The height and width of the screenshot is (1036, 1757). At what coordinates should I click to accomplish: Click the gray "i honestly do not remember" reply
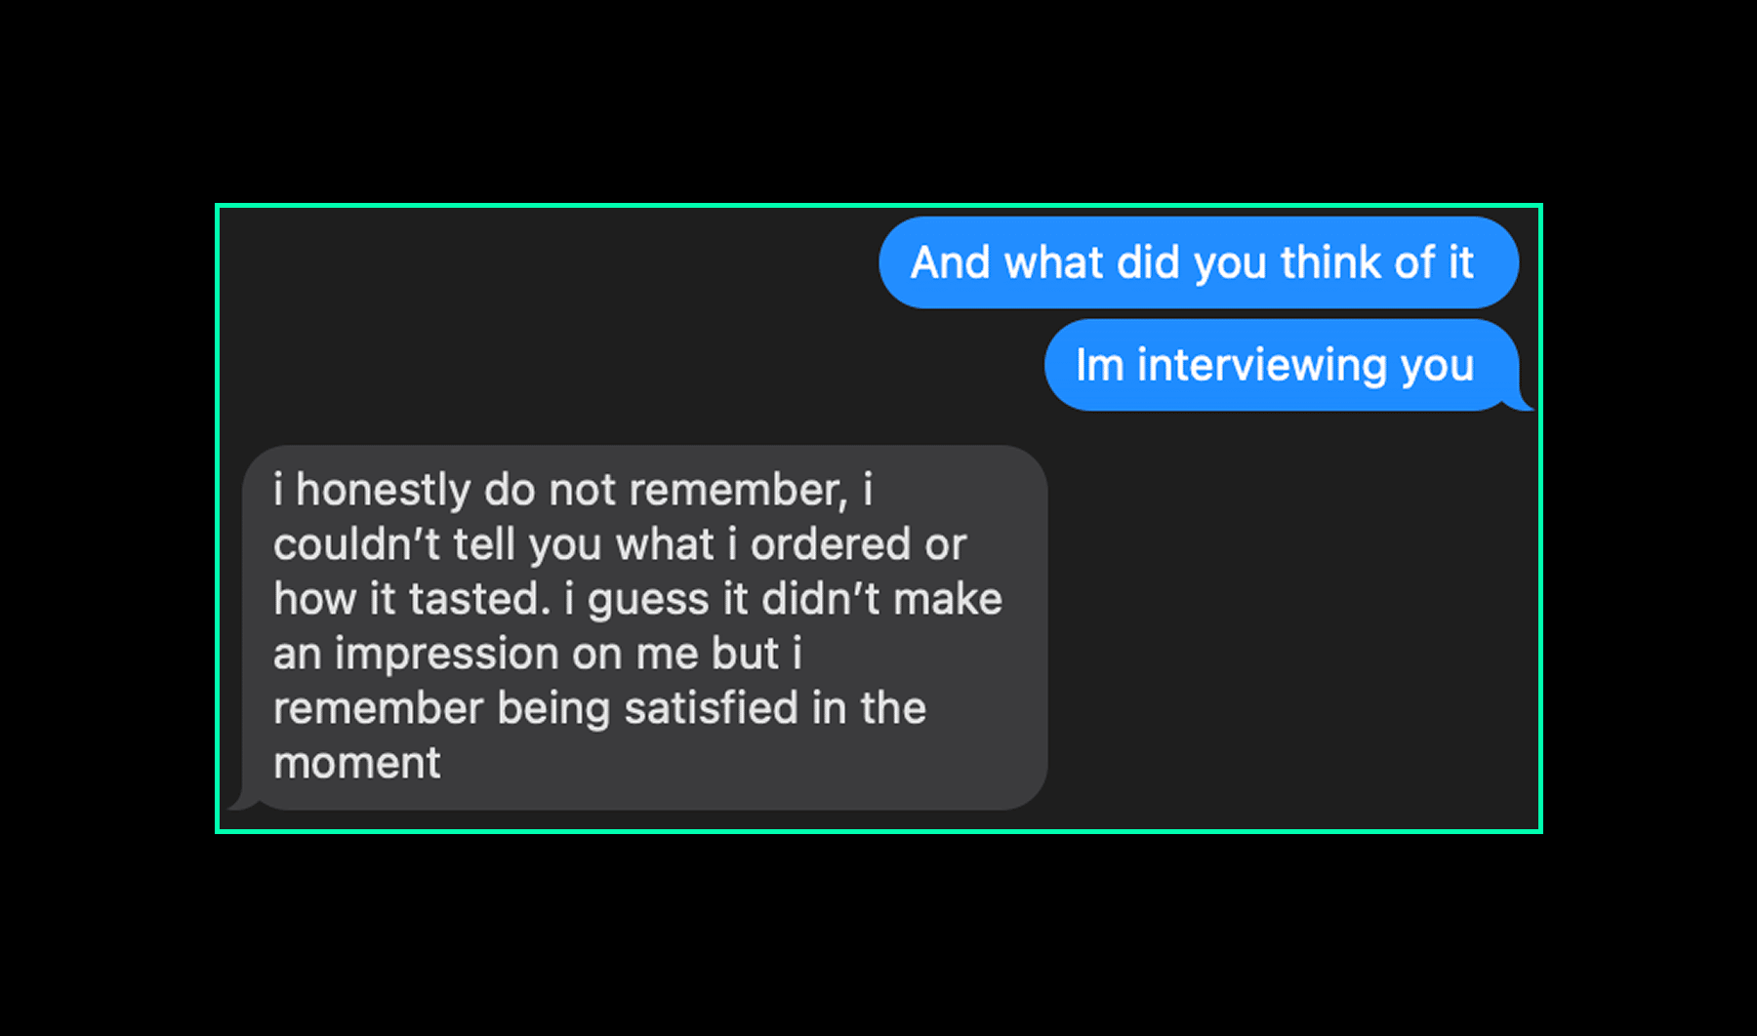[644, 626]
